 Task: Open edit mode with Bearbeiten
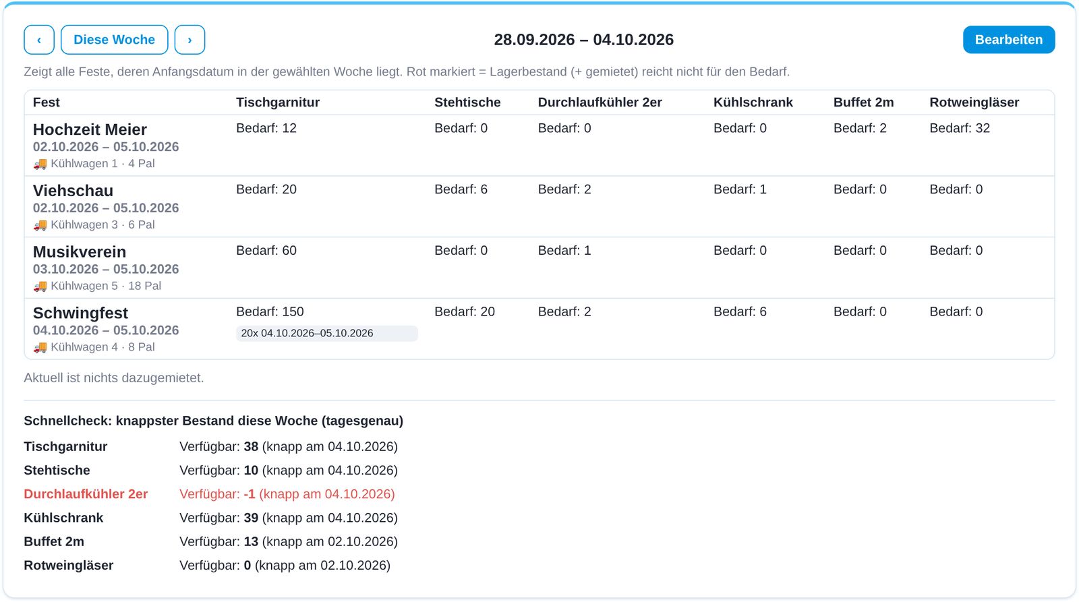point(1009,40)
